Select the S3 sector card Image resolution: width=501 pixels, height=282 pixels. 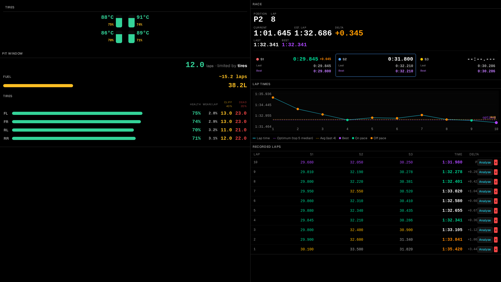tap(458, 65)
